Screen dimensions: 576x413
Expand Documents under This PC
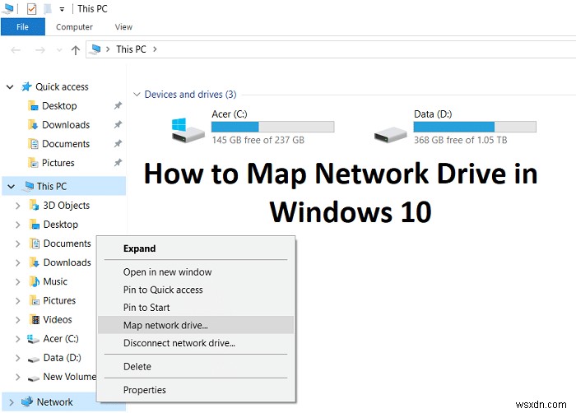click(x=17, y=244)
